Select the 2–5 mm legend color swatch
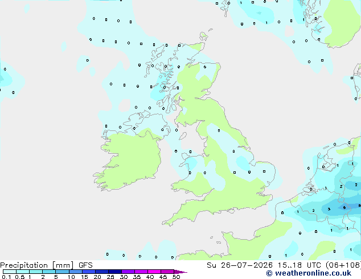 [x=49, y=272]
